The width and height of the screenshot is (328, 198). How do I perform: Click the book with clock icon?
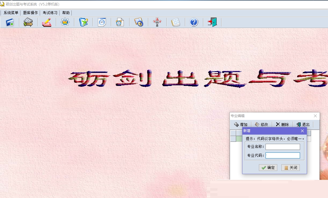pos(139,22)
